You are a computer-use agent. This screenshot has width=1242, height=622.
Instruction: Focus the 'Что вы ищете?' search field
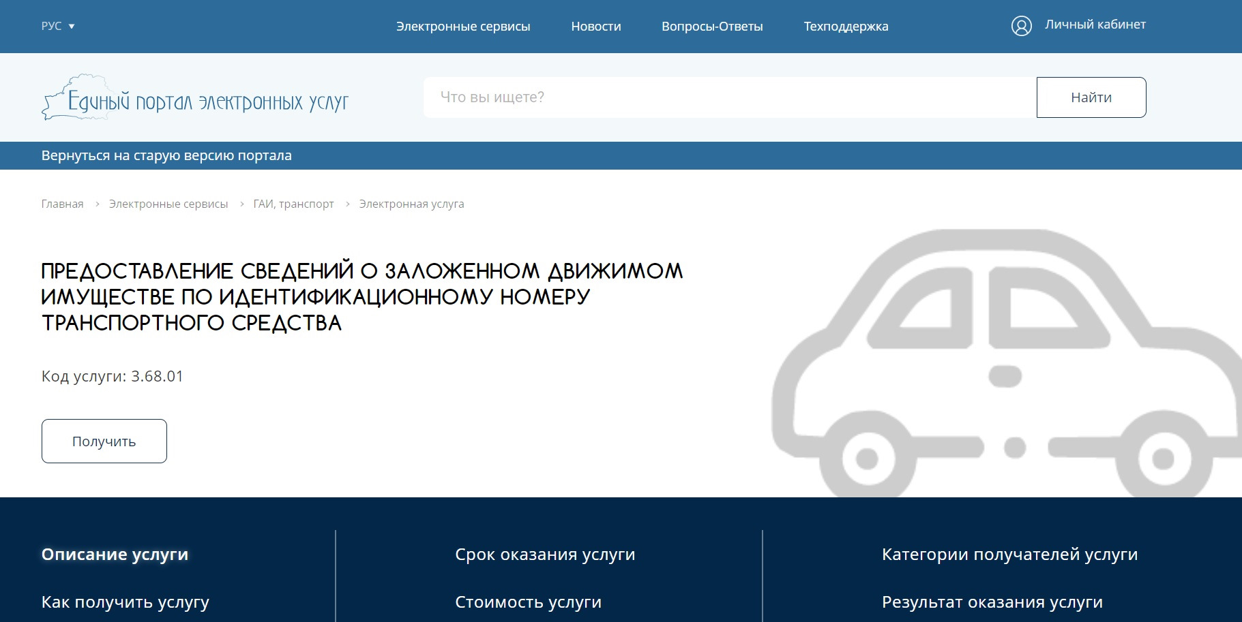click(x=730, y=97)
